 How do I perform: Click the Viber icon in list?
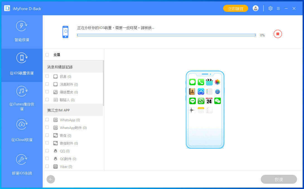point(56,166)
